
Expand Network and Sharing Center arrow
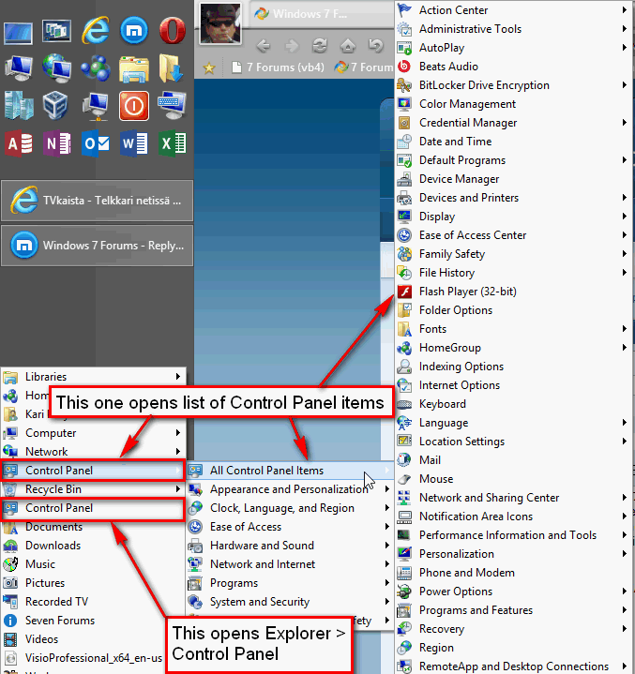point(625,498)
